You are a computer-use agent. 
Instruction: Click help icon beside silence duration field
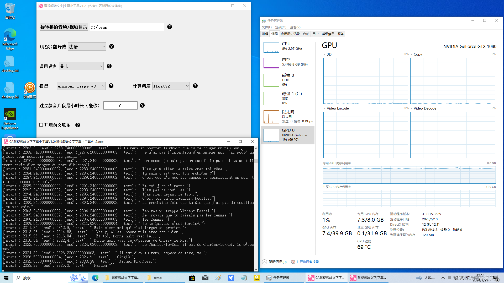142,105
